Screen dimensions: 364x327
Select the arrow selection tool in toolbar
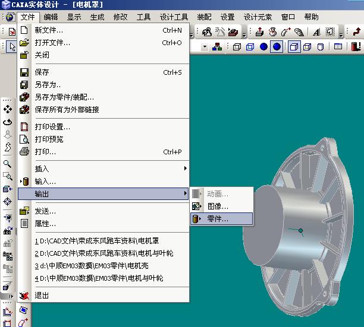pyautogui.click(x=12, y=47)
